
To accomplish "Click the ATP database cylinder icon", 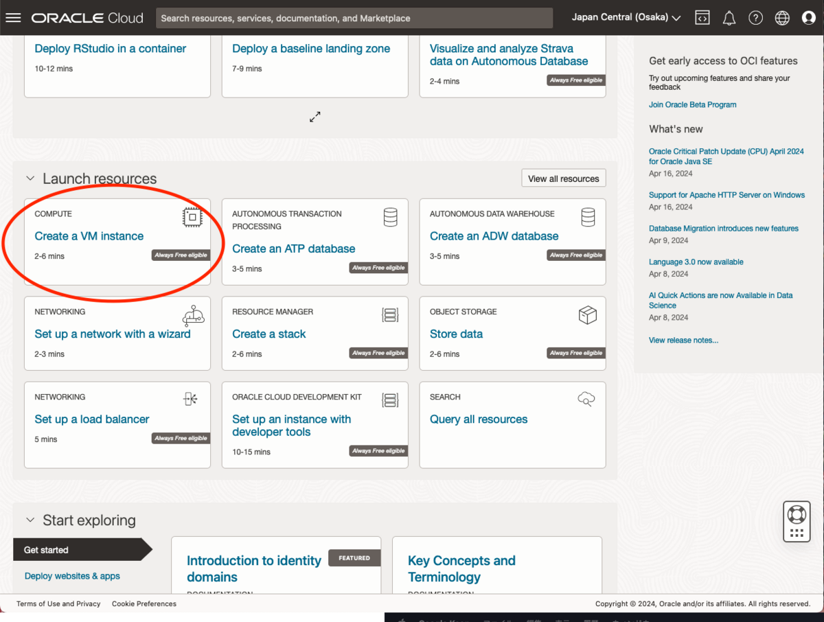I will pos(390,218).
